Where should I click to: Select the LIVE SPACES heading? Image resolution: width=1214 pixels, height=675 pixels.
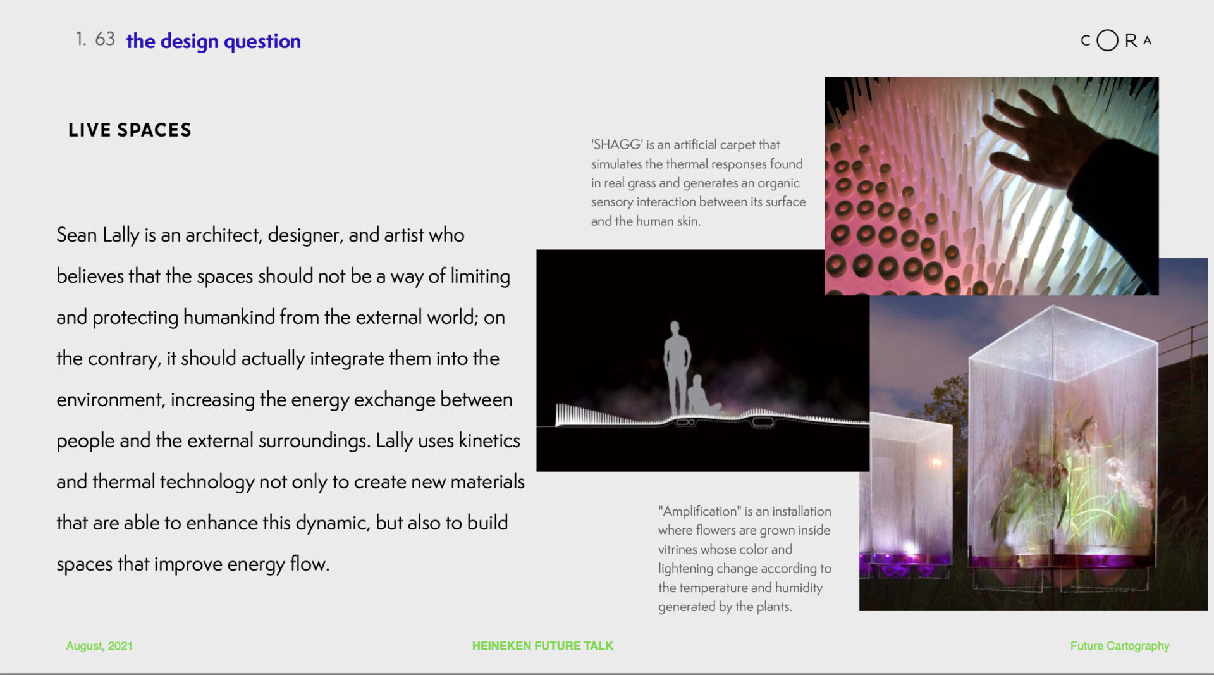point(130,130)
